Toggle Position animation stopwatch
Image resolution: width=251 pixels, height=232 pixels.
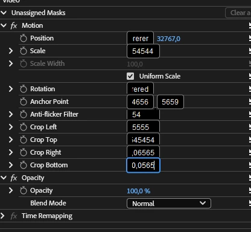point(24,38)
